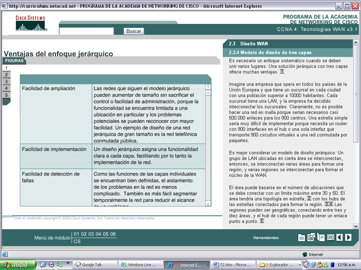
Task: Click the Buscar search button
Action: click(x=134, y=31)
